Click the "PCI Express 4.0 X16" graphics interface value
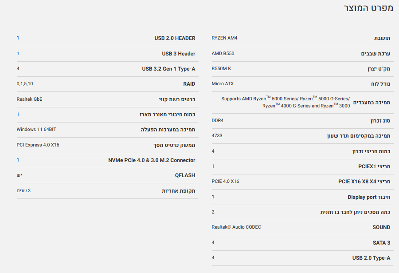The width and height of the screenshot is (399, 273). 38,145
